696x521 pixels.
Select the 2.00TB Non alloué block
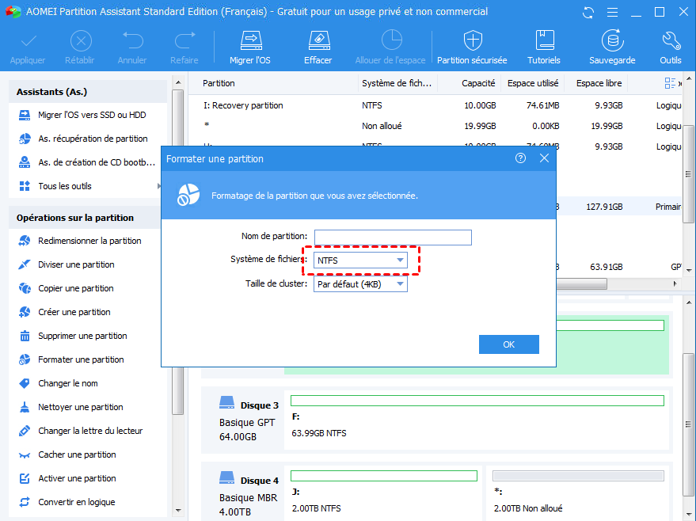pyautogui.click(x=578, y=492)
